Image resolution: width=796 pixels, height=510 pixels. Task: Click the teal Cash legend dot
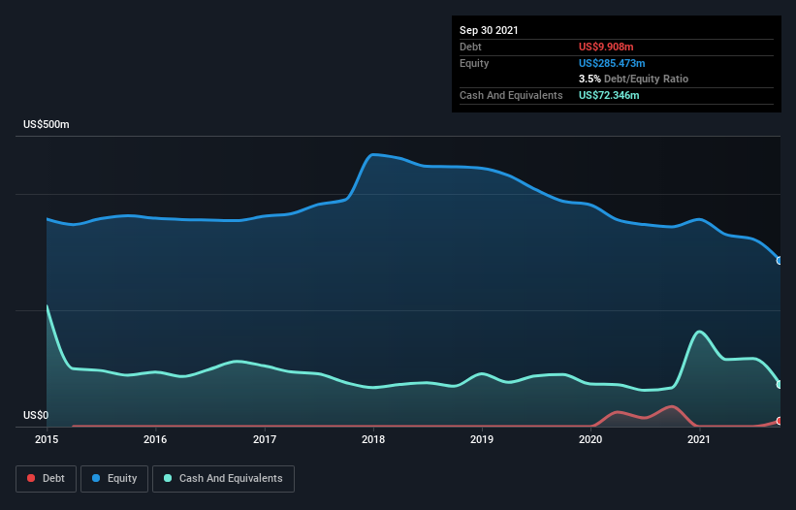168,478
